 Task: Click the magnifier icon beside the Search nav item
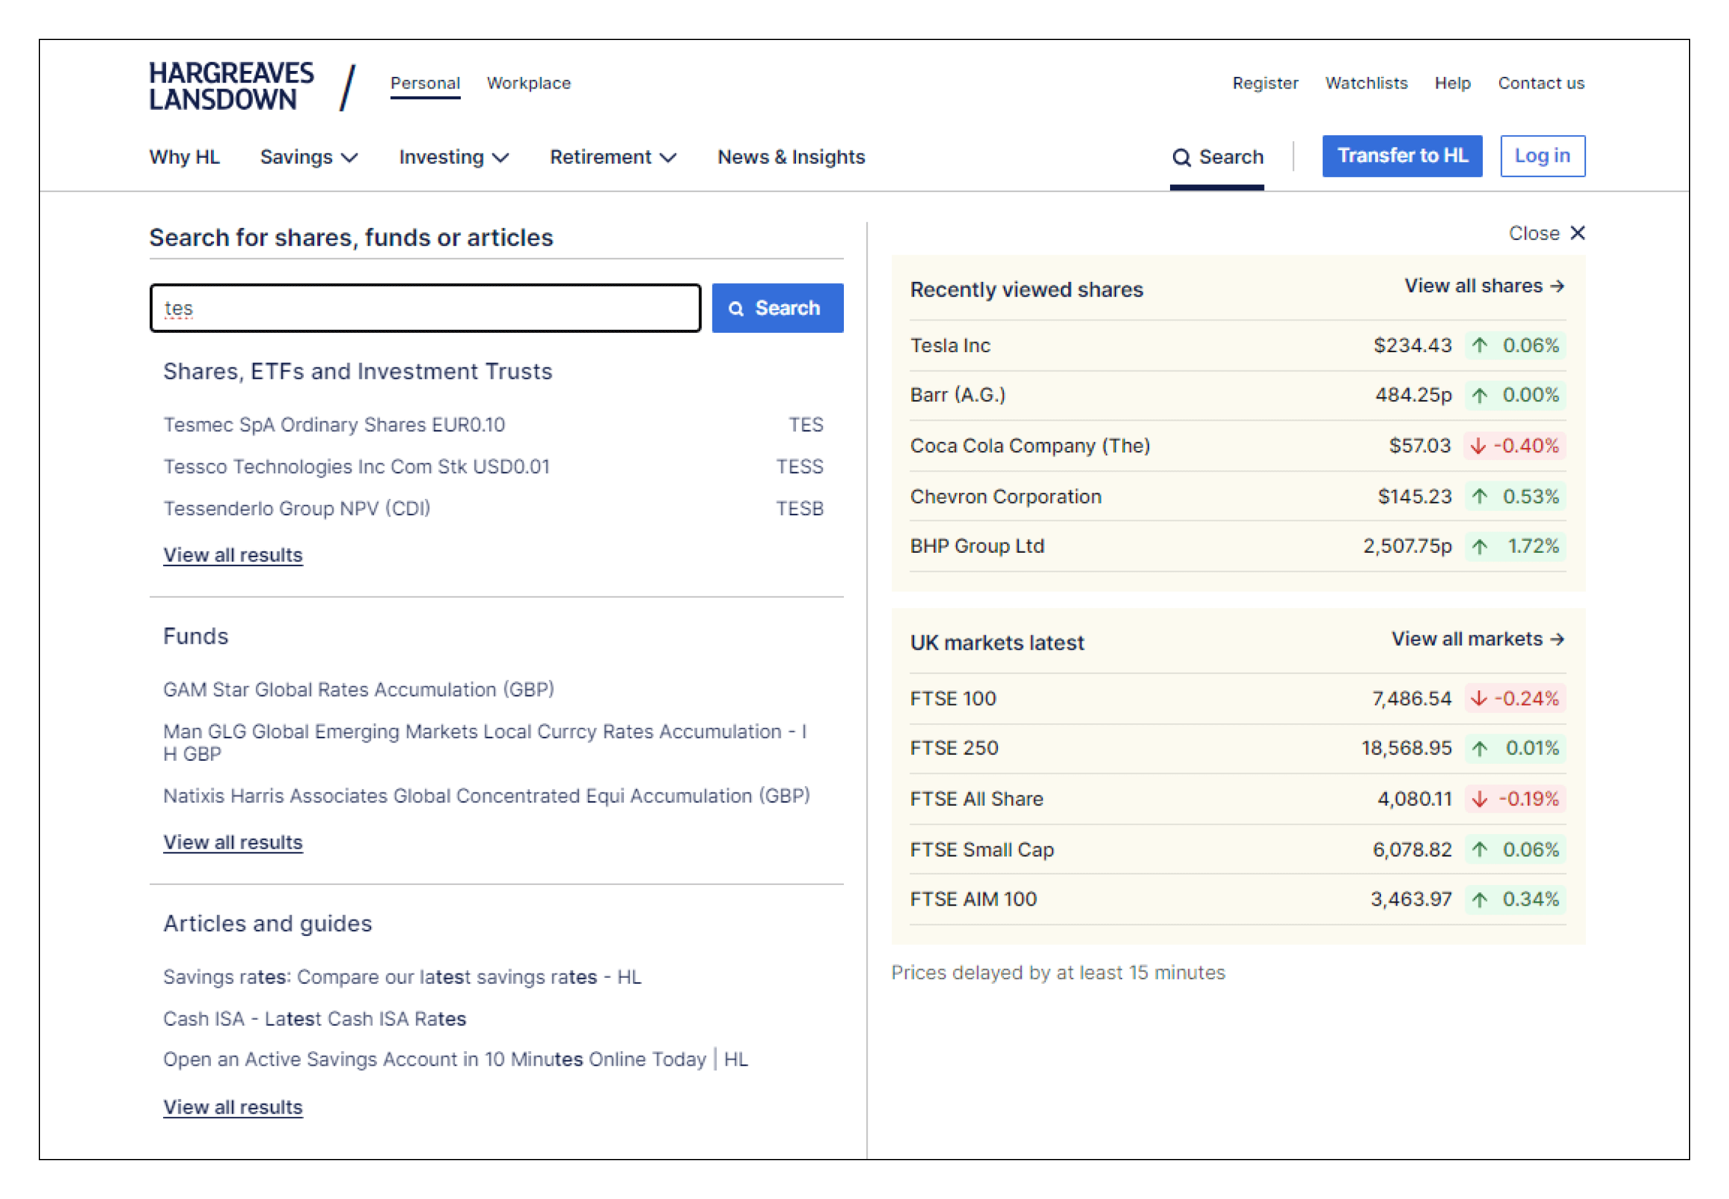tap(1181, 158)
